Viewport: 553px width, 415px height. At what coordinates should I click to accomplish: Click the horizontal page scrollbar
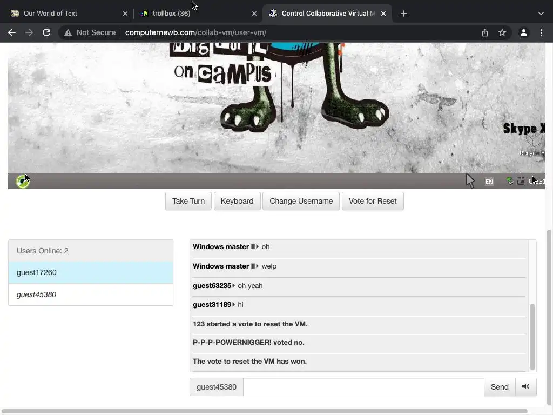[265, 411]
